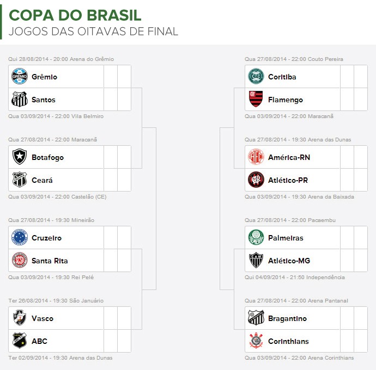Viewport: 376px width, 370px height.
Task: Click the Botafogo star crest
Action: coord(20,157)
